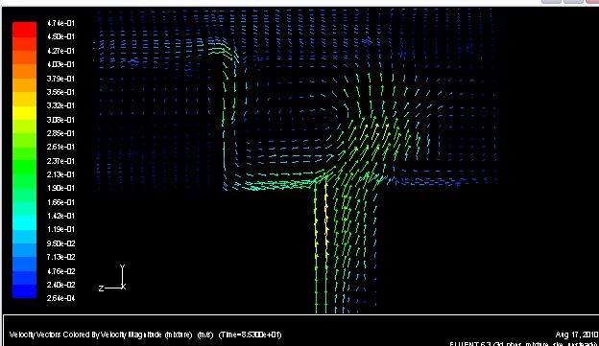Click the 1.90e-01 legend value
This screenshot has height=346, width=599.
point(60,188)
